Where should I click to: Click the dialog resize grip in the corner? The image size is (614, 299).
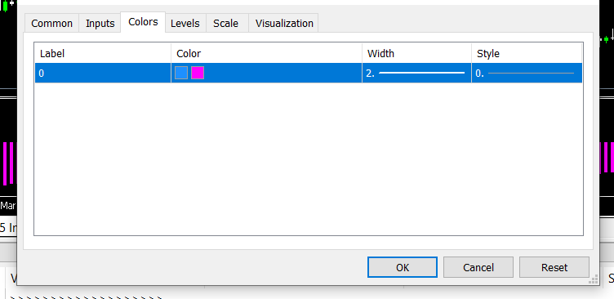pos(594,279)
